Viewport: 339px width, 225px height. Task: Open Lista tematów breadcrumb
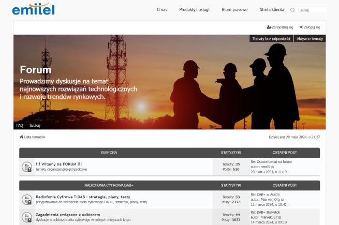35,137
